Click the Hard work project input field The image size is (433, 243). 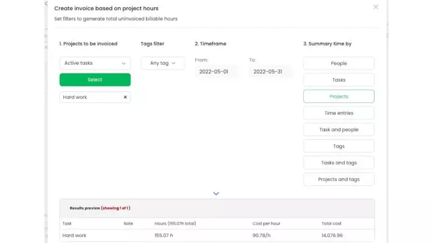pyautogui.click(x=90, y=97)
